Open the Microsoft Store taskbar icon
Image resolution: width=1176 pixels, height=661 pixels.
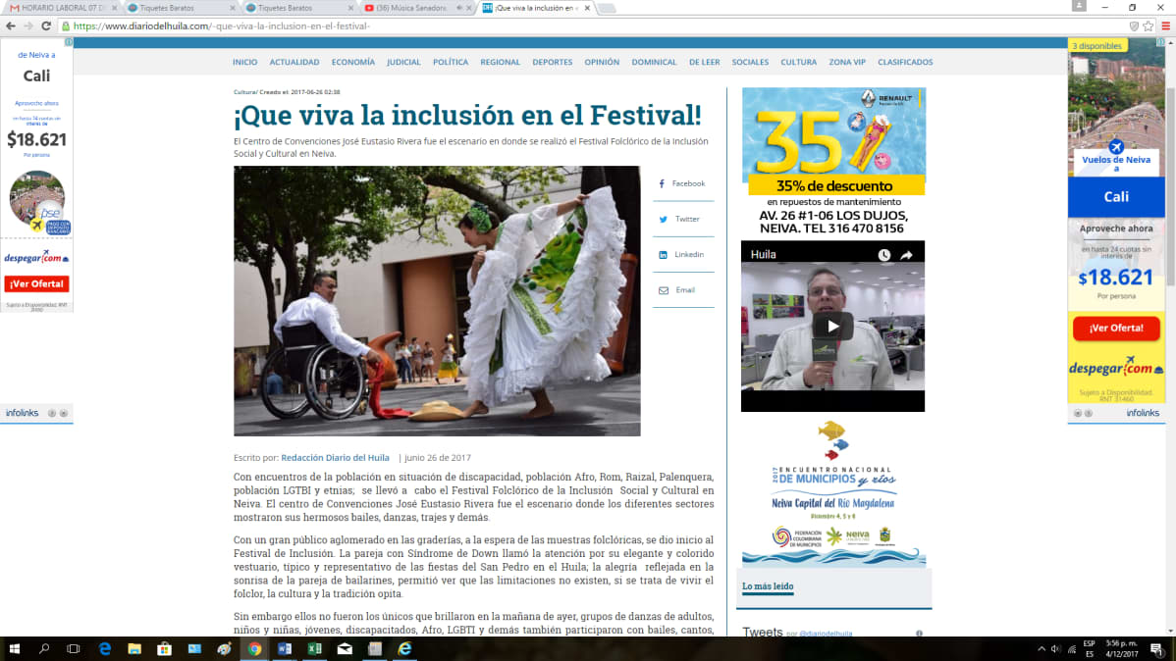point(164,649)
